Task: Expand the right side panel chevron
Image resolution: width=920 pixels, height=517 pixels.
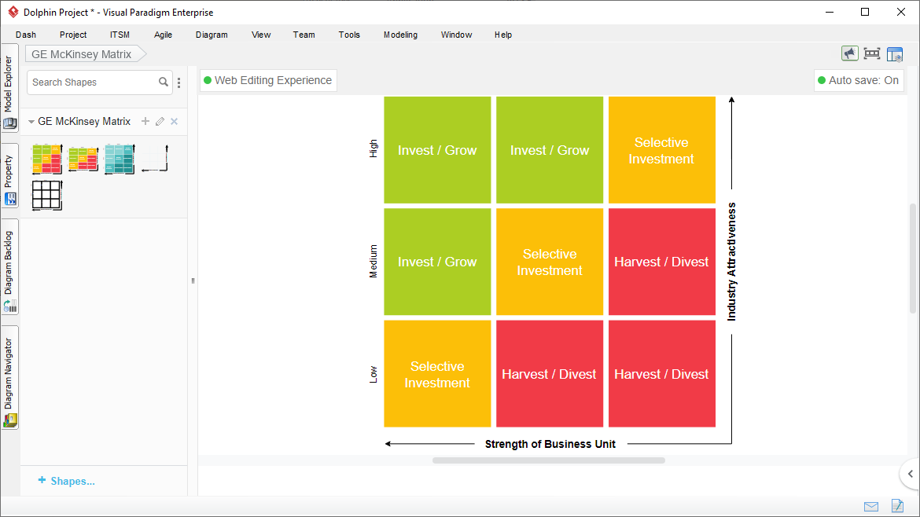Action: [x=910, y=474]
